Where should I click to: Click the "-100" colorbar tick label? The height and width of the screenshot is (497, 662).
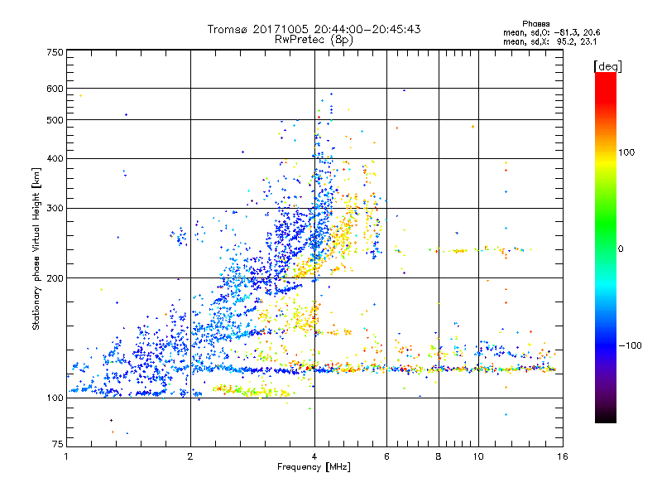pos(630,345)
